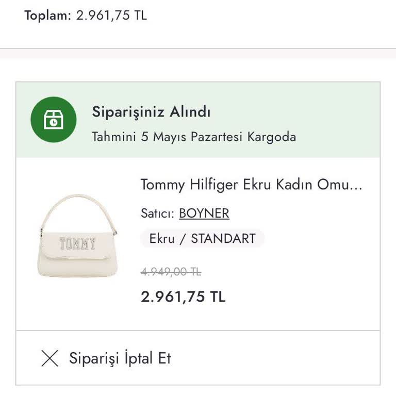
Task: Click the green order-received package icon
Action: pos(54,120)
